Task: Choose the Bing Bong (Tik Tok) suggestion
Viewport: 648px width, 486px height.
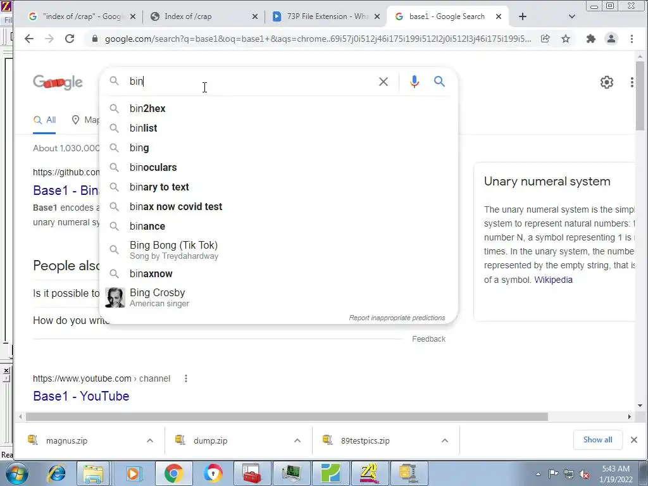Action: point(279,250)
